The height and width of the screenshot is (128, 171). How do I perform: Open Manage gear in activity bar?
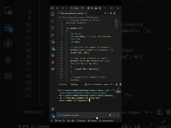click(x=53, y=116)
